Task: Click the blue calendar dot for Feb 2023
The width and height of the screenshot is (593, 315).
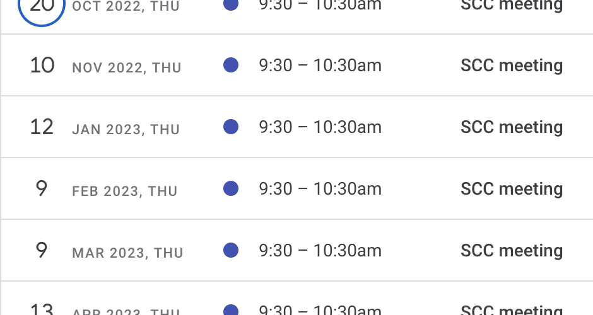Action: 231,188
